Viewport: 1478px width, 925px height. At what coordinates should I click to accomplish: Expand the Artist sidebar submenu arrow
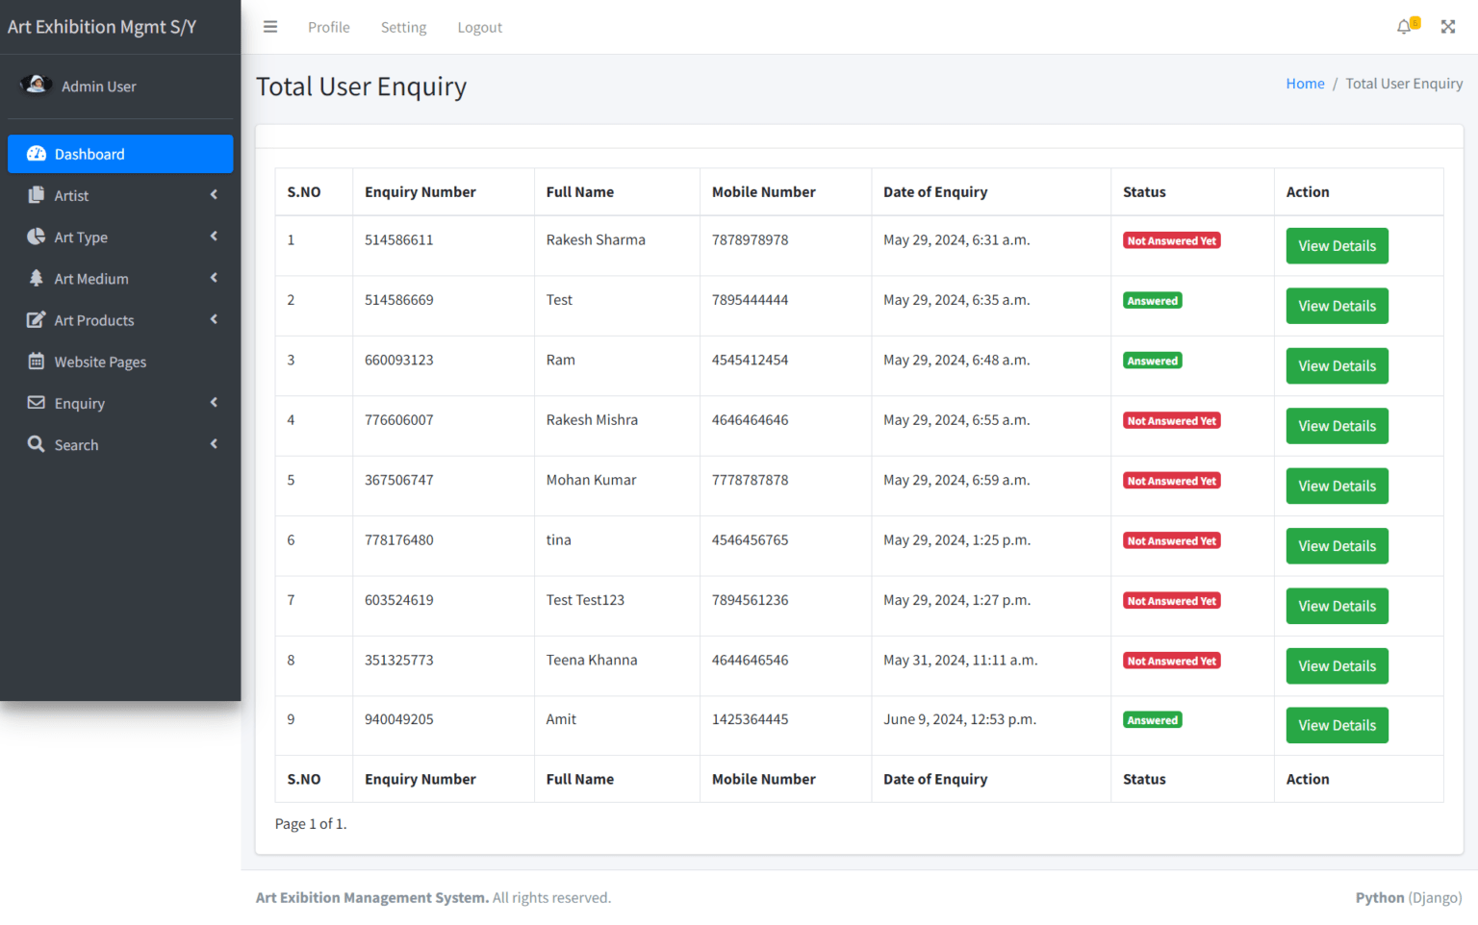(214, 195)
